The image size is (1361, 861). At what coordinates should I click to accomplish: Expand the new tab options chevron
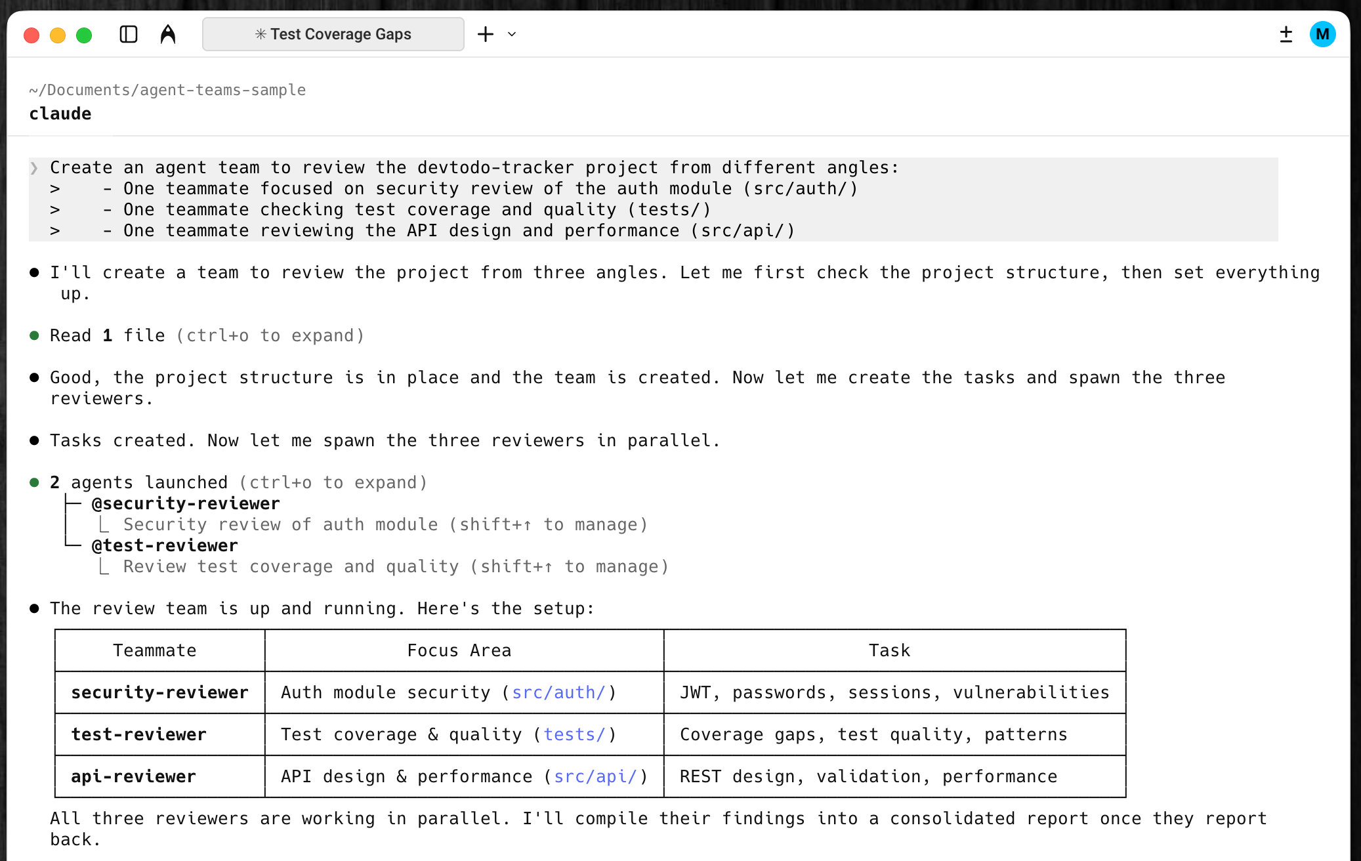pyautogui.click(x=512, y=34)
